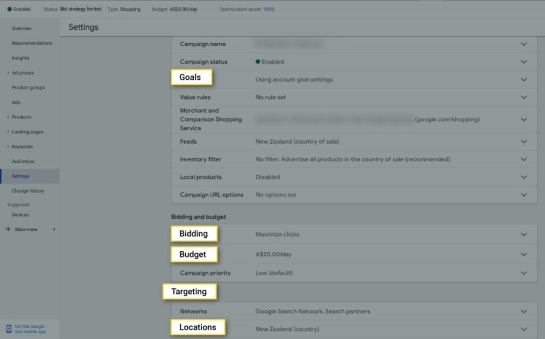This screenshot has height=339, width=545.
Task: Click the Inventory filter label
Action: coord(201,159)
